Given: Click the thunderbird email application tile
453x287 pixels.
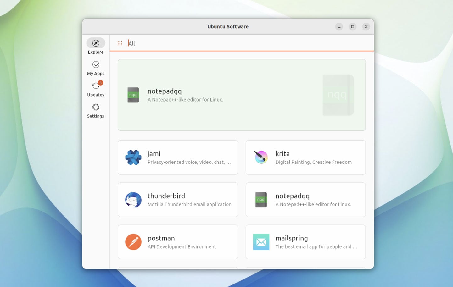Looking at the screenshot, I should click(x=177, y=200).
